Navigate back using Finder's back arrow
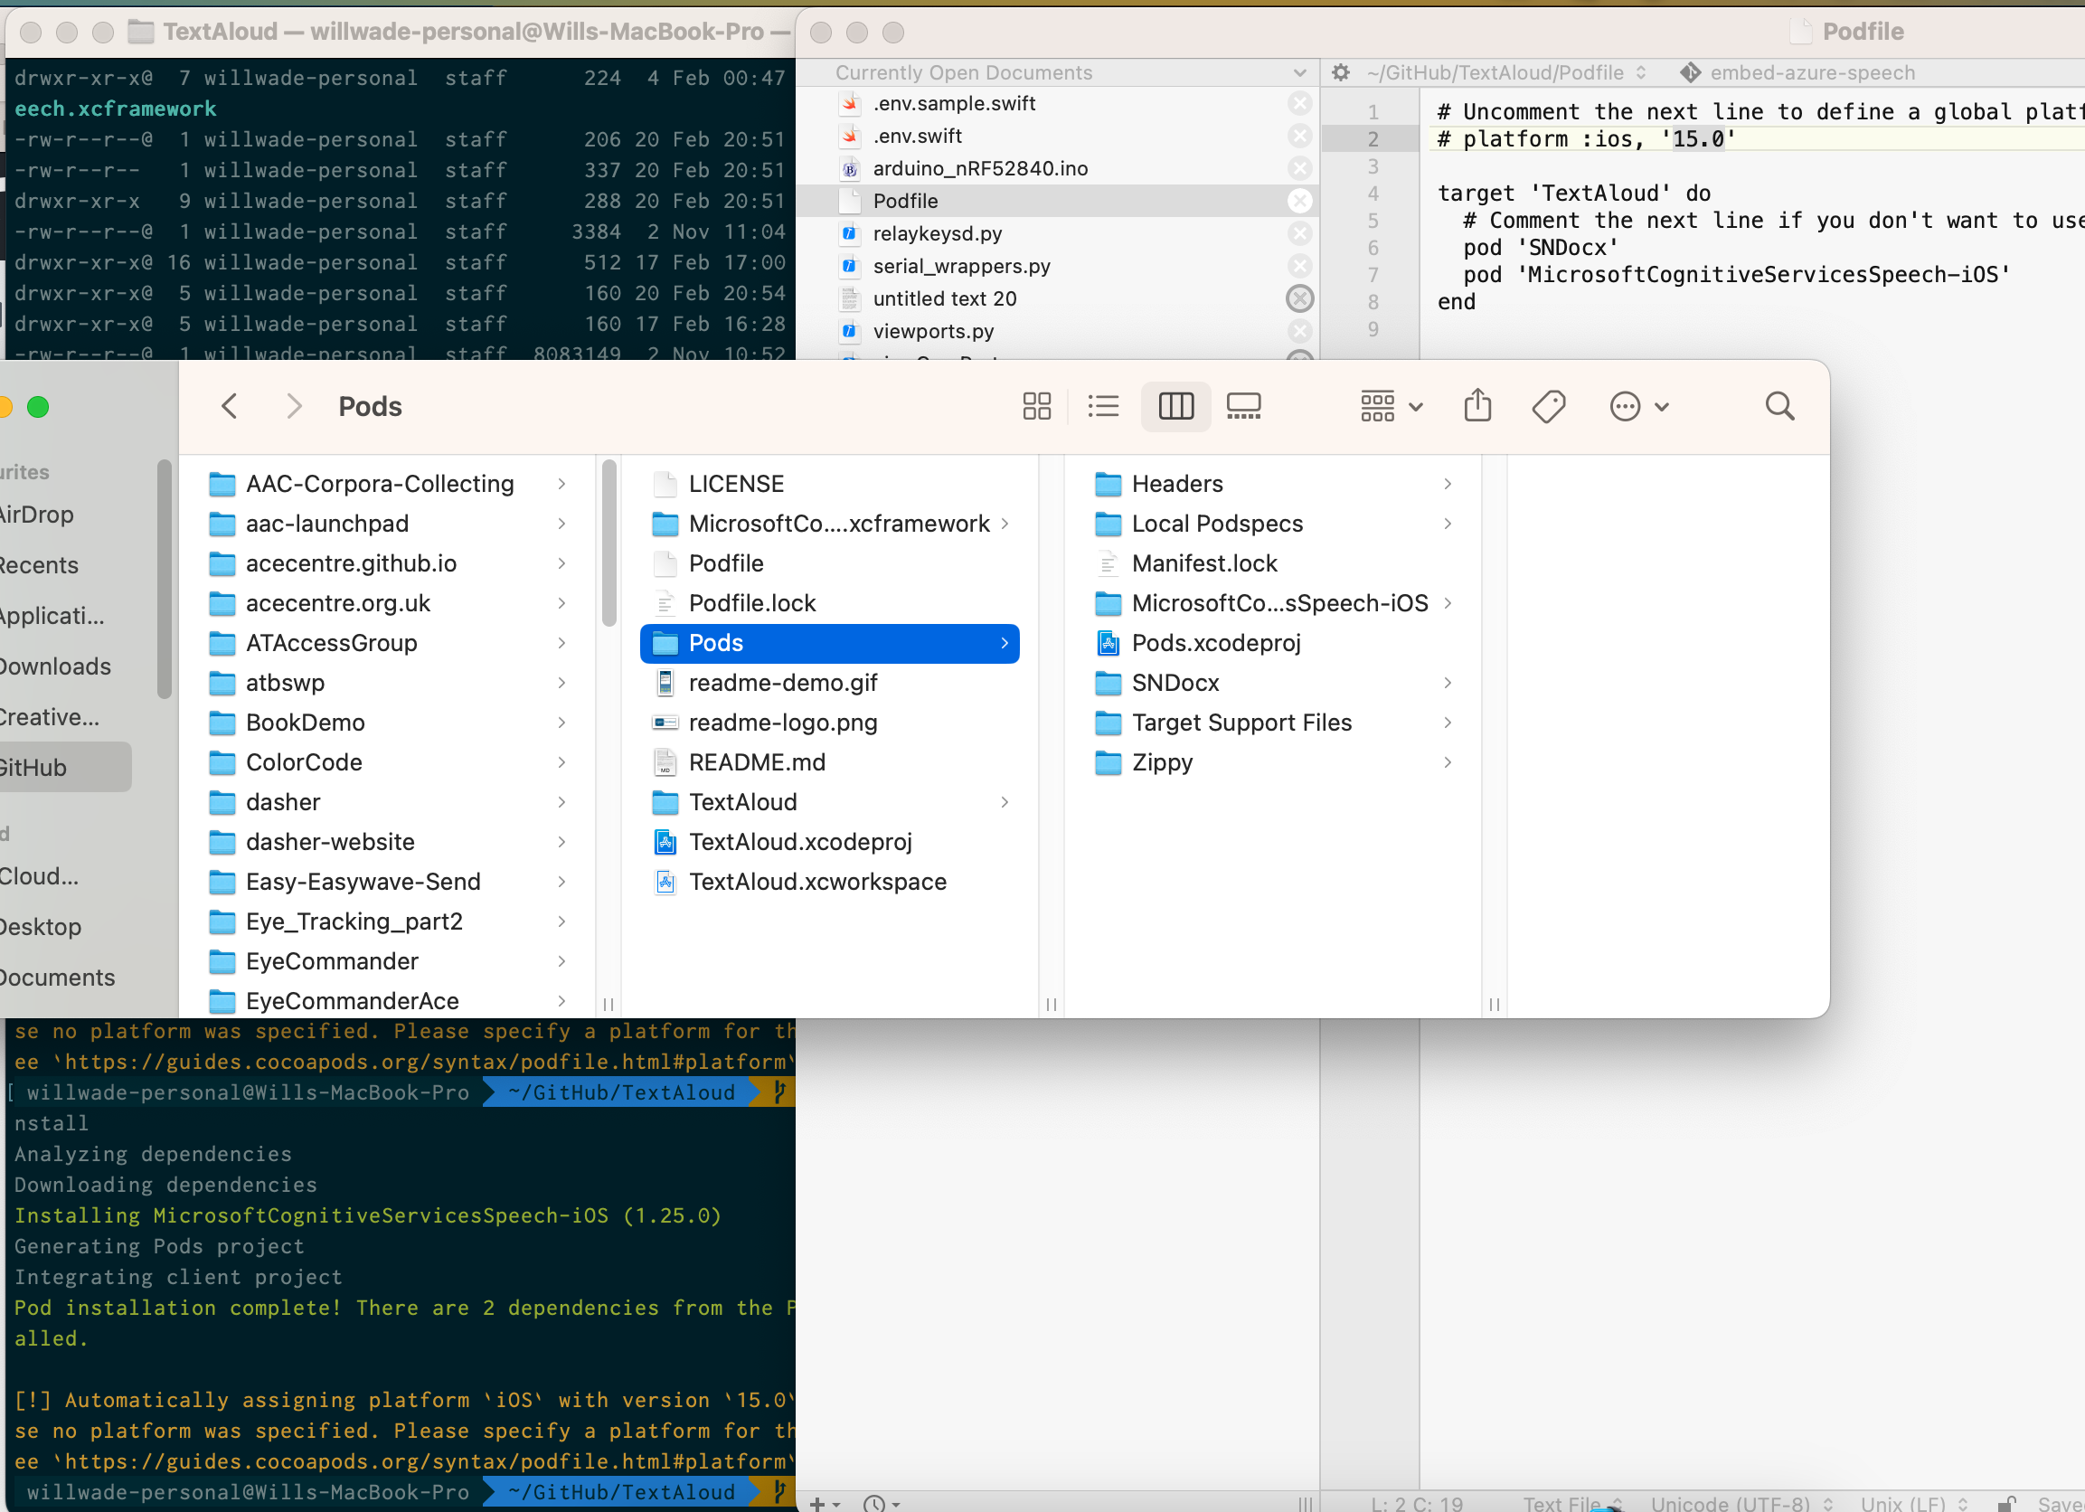This screenshot has width=2085, height=1512. coord(229,406)
